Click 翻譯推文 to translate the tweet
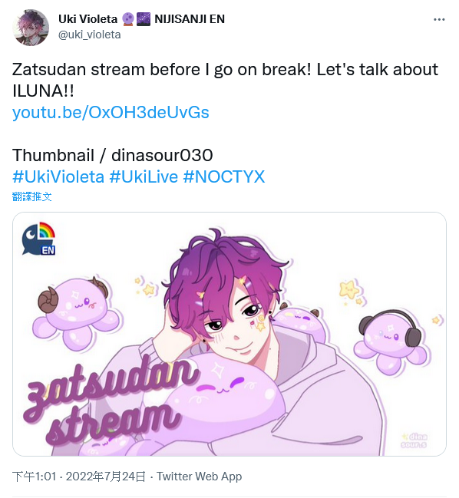459x498 pixels. pyautogui.click(x=31, y=196)
